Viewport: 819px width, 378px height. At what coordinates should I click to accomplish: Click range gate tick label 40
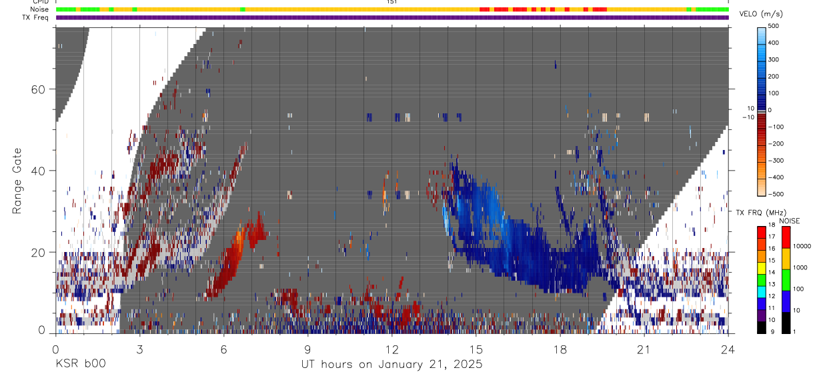(38, 171)
